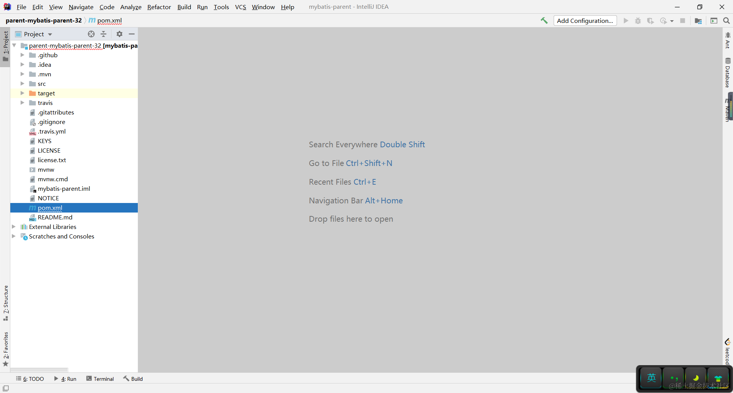Open the VCS menu
The width and height of the screenshot is (733, 393).
pyautogui.click(x=241, y=7)
